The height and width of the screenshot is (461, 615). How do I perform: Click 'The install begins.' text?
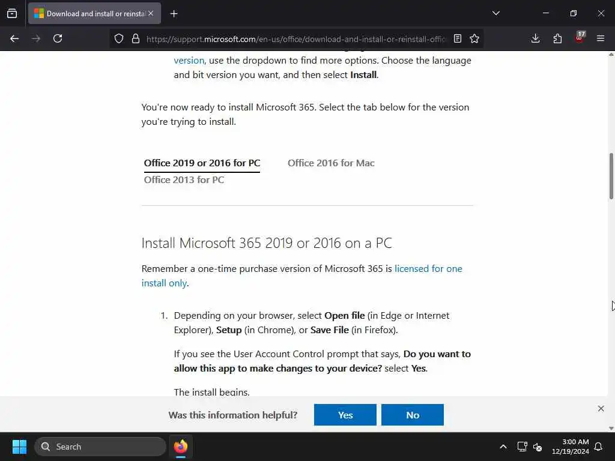coord(212,391)
